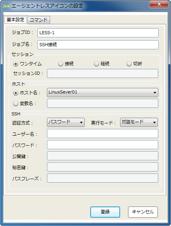Click into the ユーザー名 field

pyautogui.click(x=103, y=133)
